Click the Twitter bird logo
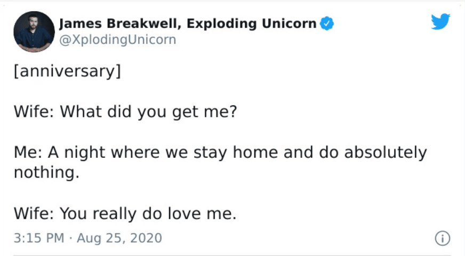 440,22
